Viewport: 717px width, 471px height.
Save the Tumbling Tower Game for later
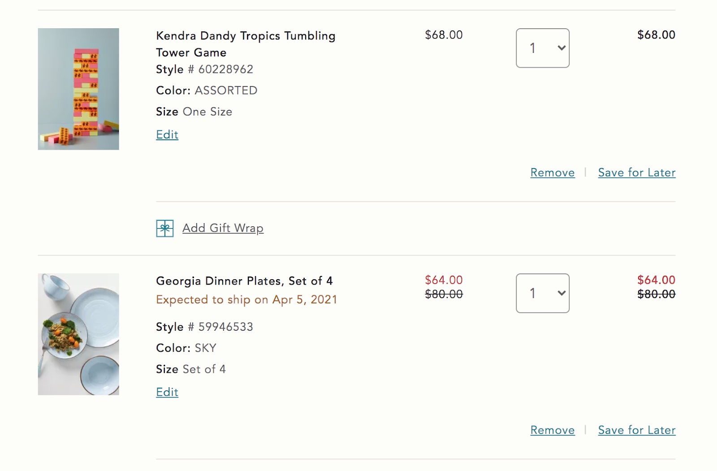pos(637,173)
